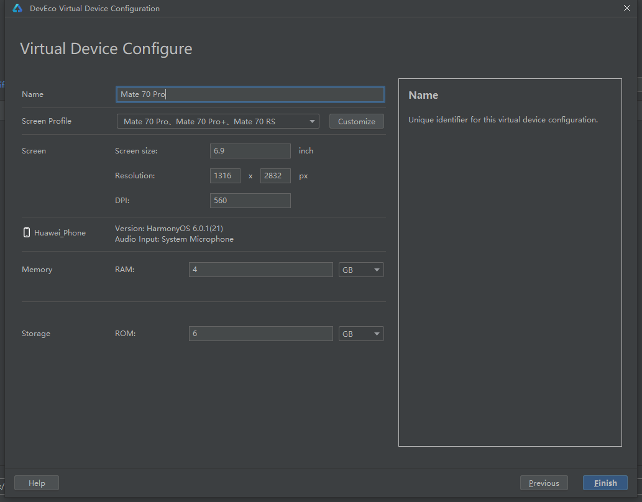
Task: Click the RAM label
Action: tap(124, 270)
